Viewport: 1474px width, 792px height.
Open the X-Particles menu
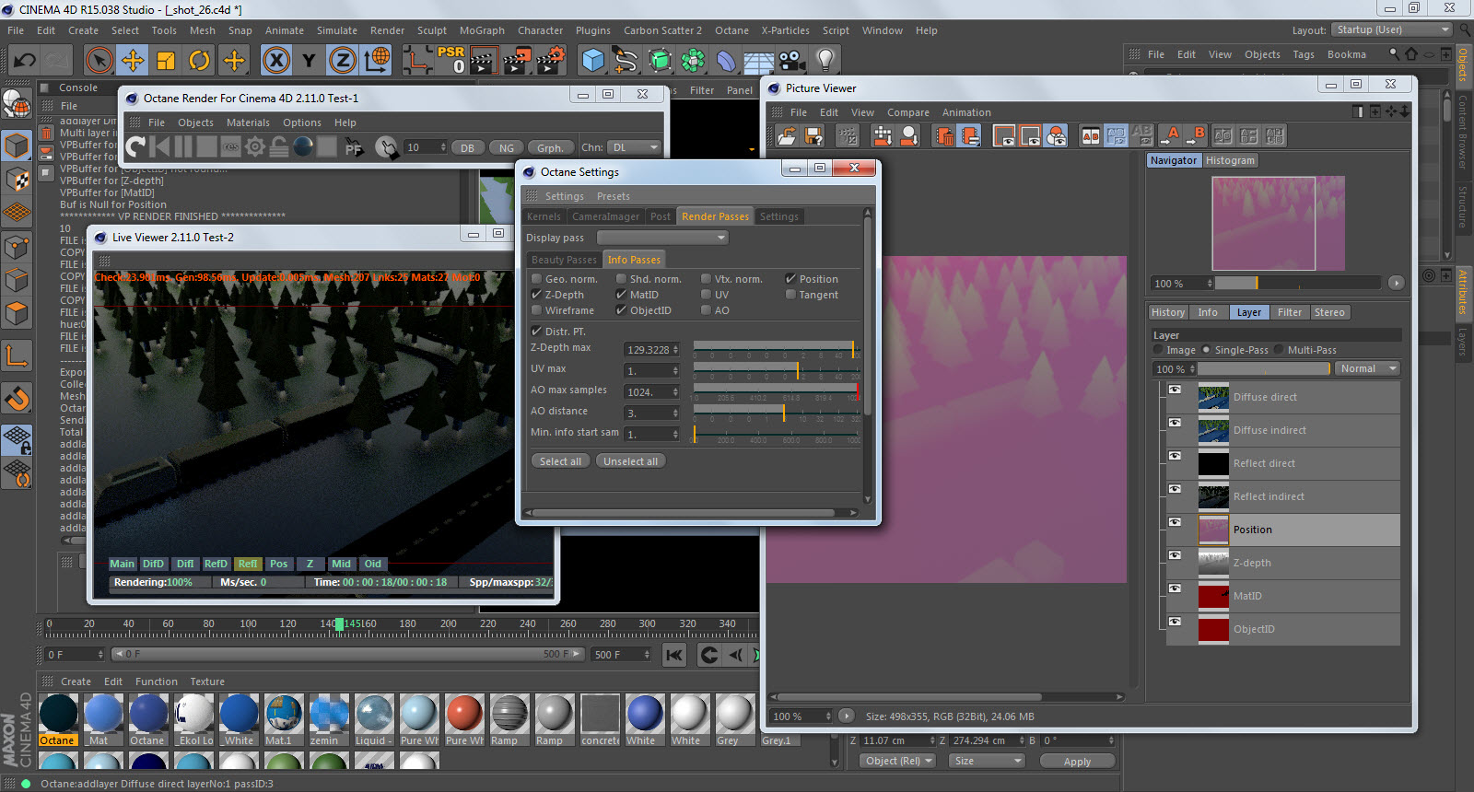pyautogui.click(x=785, y=30)
